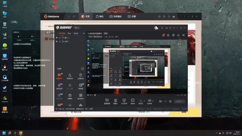Screen dimensions: 242x136
Task: Toggle visibility eye for 窗口 1 source
Action: (57, 38)
